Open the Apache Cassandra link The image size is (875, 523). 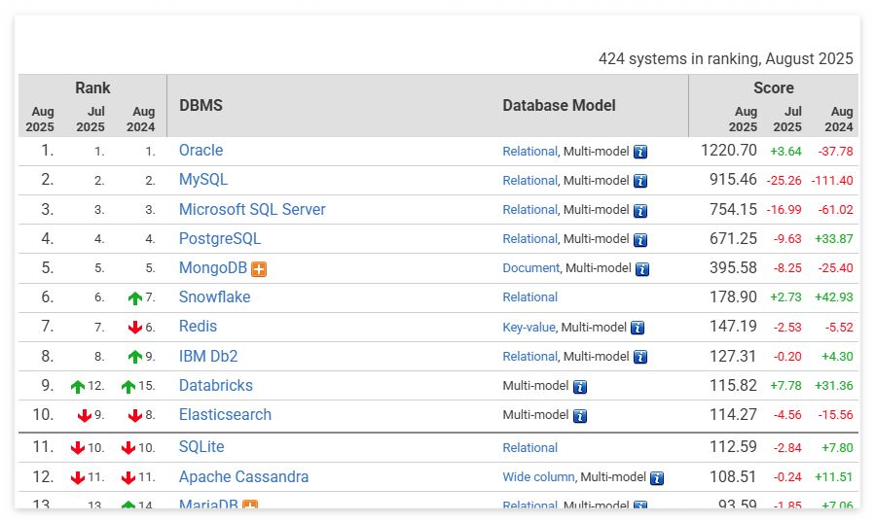(x=244, y=477)
